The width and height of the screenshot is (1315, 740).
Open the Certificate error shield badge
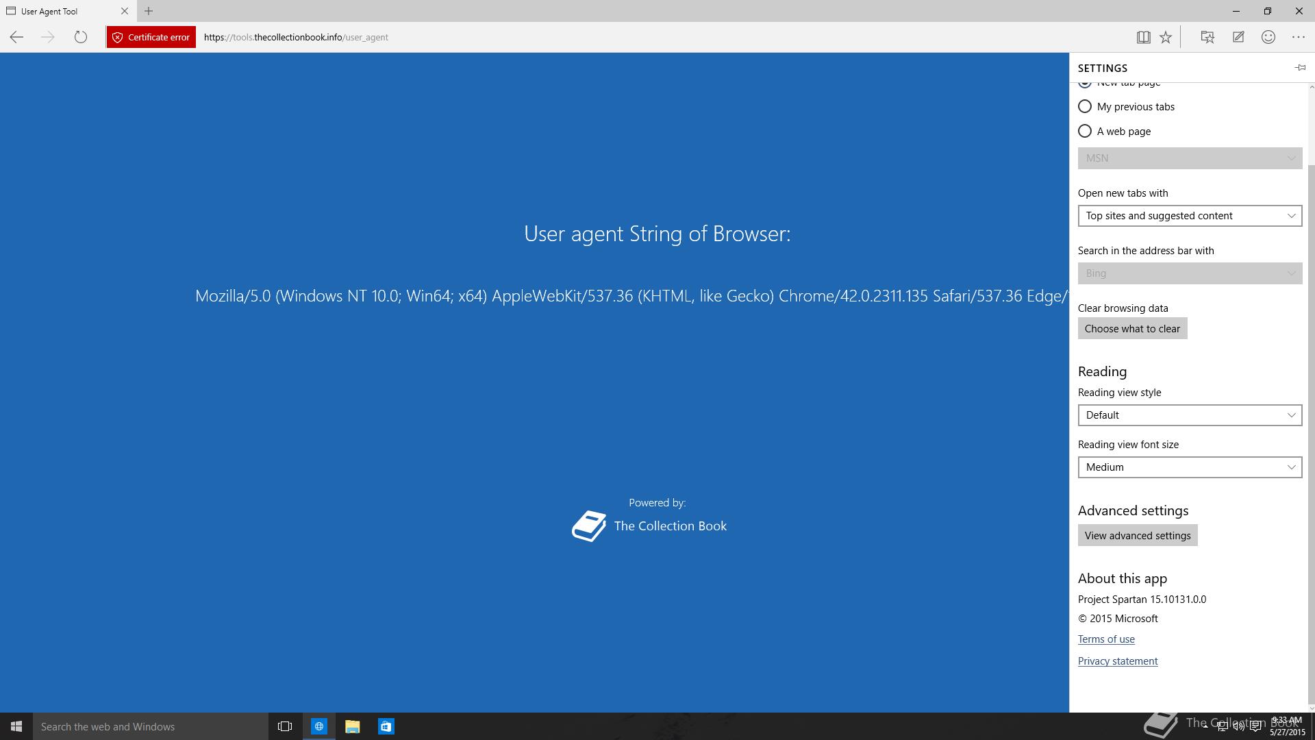[151, 37]
